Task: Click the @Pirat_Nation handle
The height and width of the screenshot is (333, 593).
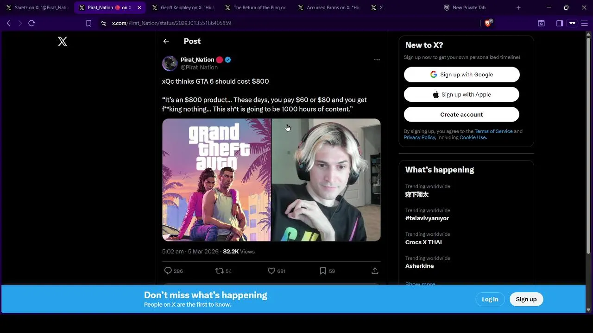Action: pyautogui.click(x=199, y=68)
